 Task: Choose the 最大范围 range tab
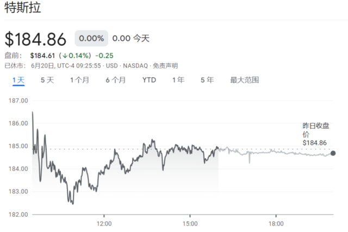pyautogui.click(x=244, y=80)
